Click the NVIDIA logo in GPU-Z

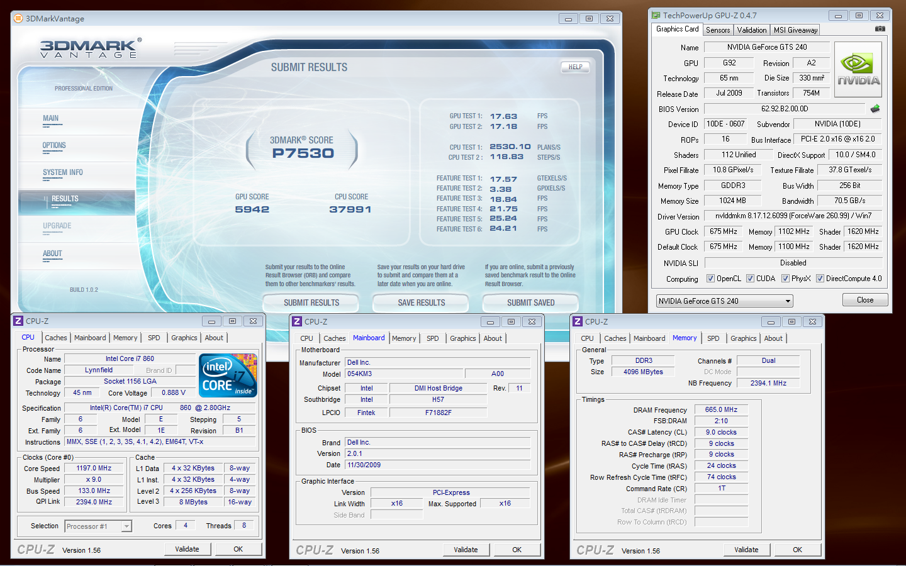(x=858, y=70)
